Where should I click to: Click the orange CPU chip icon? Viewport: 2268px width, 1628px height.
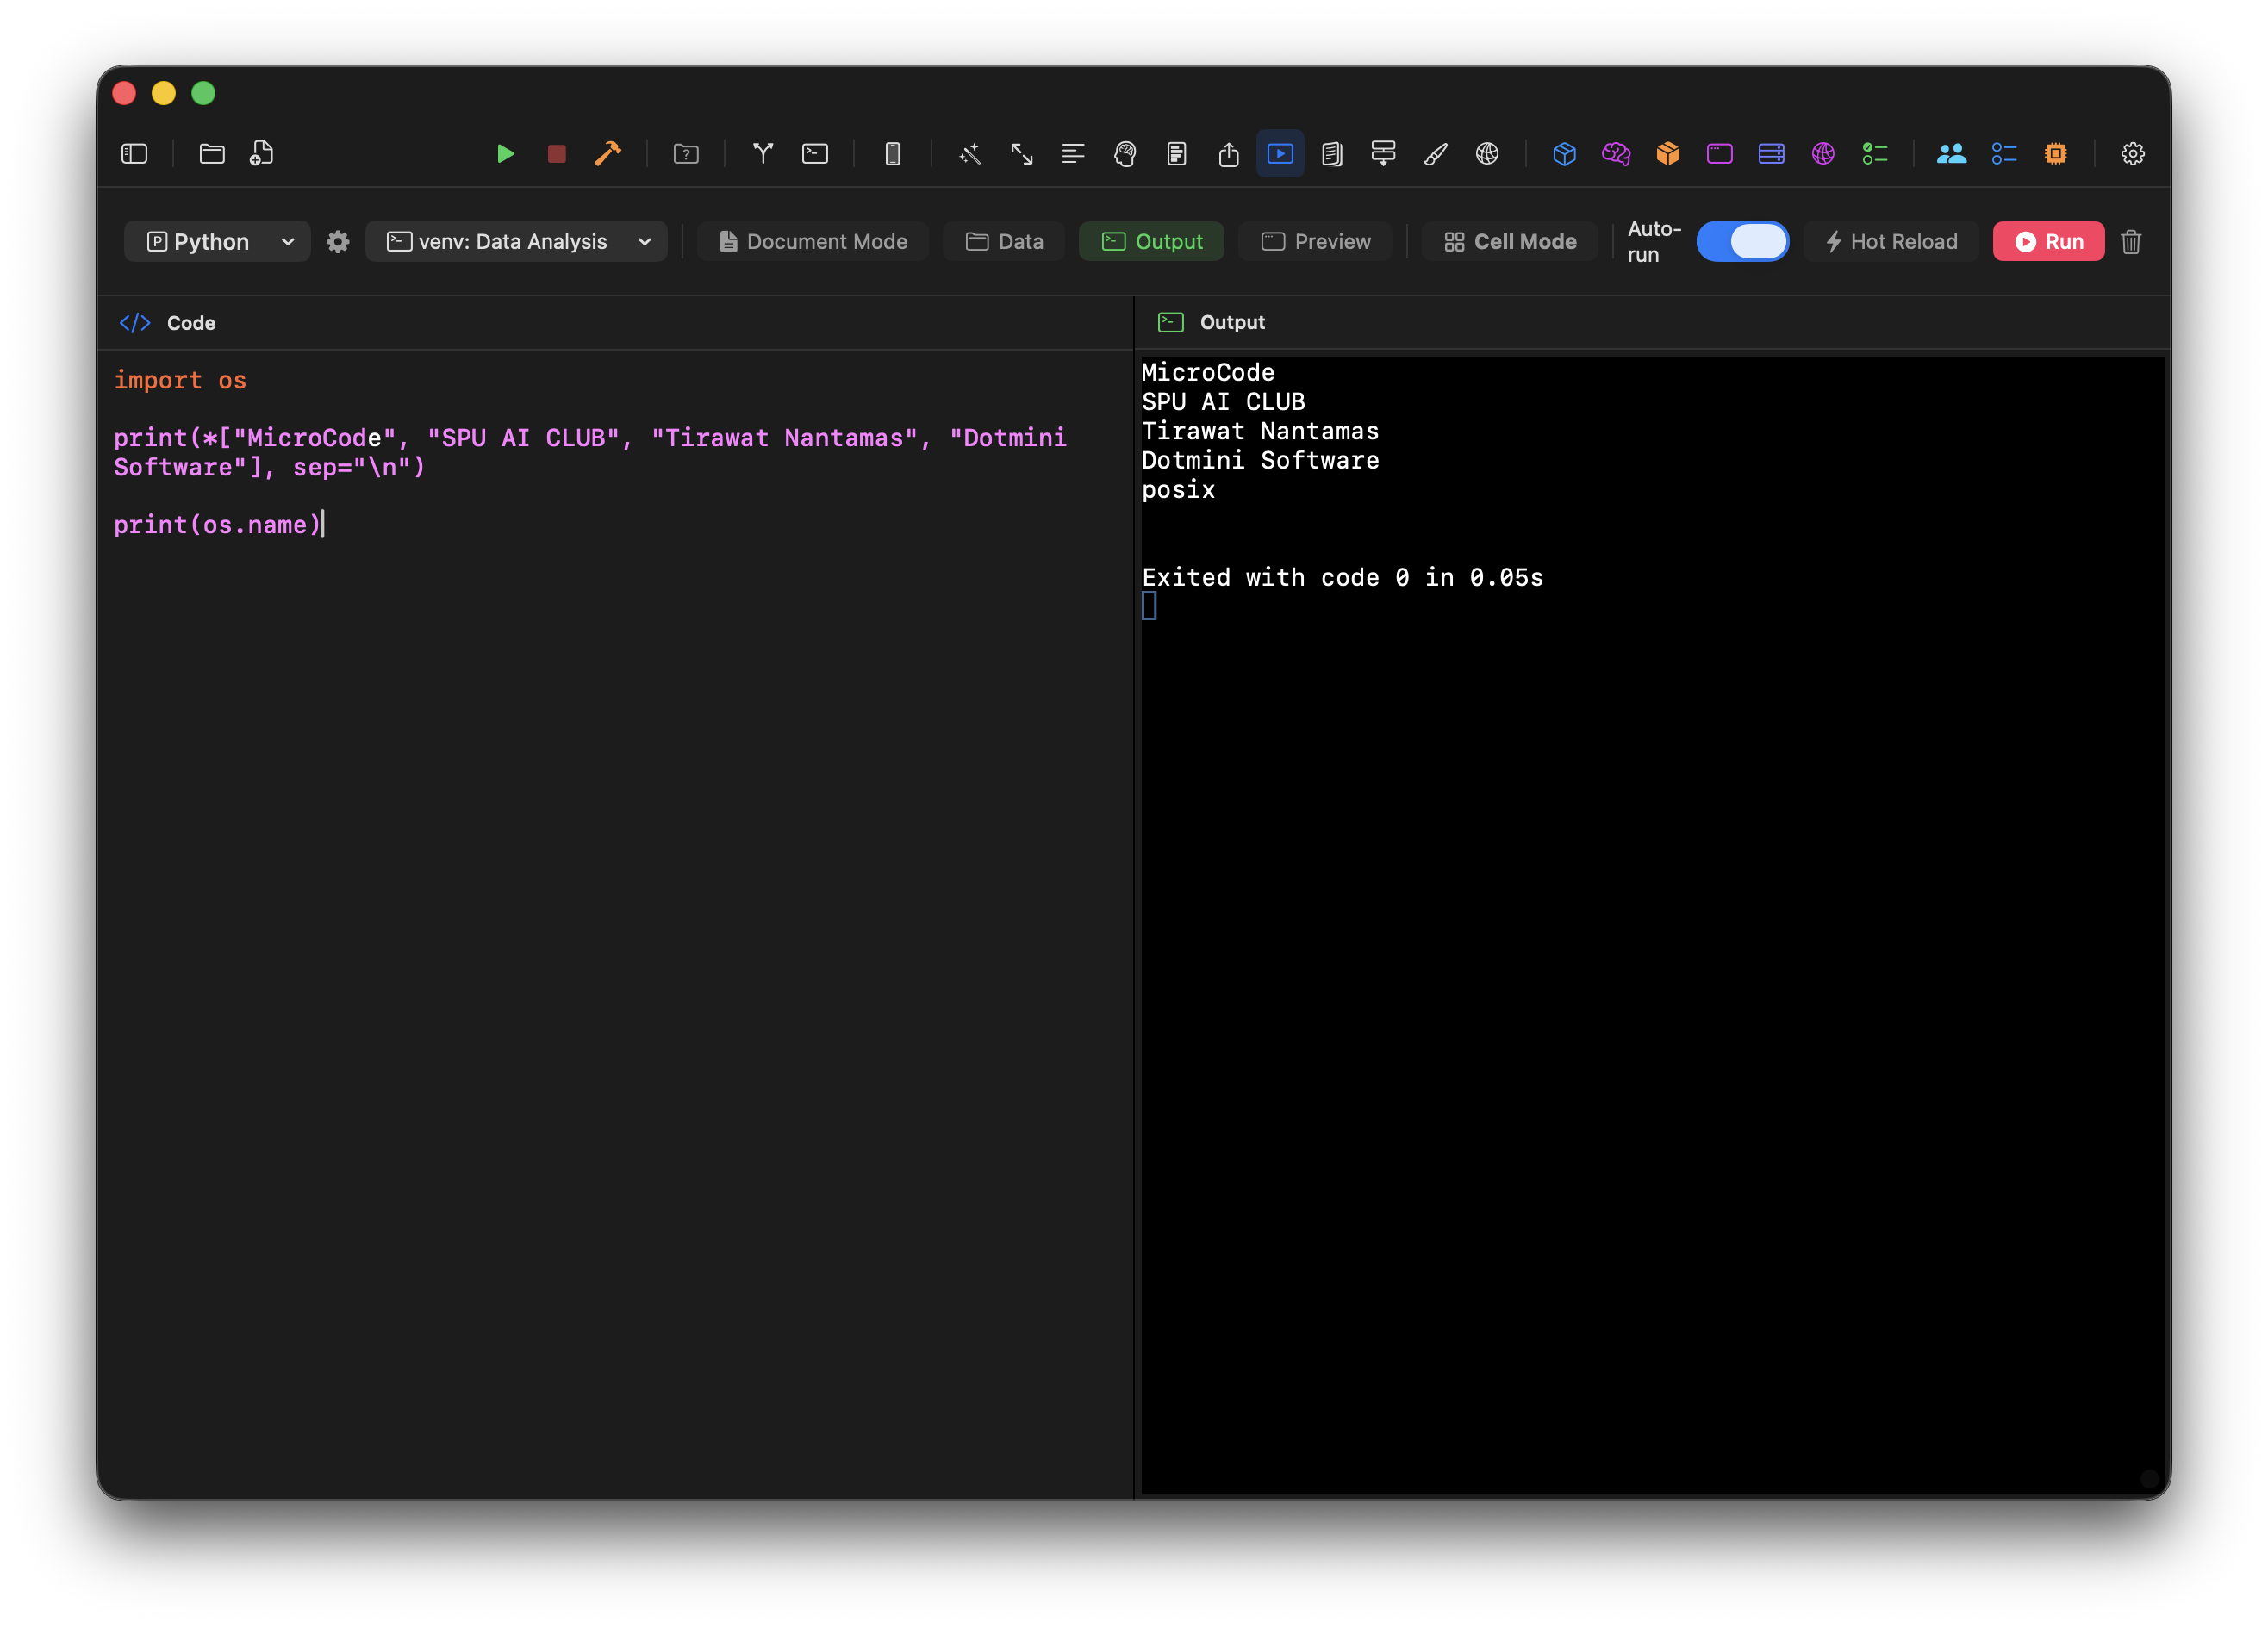tap(2056, 154)
